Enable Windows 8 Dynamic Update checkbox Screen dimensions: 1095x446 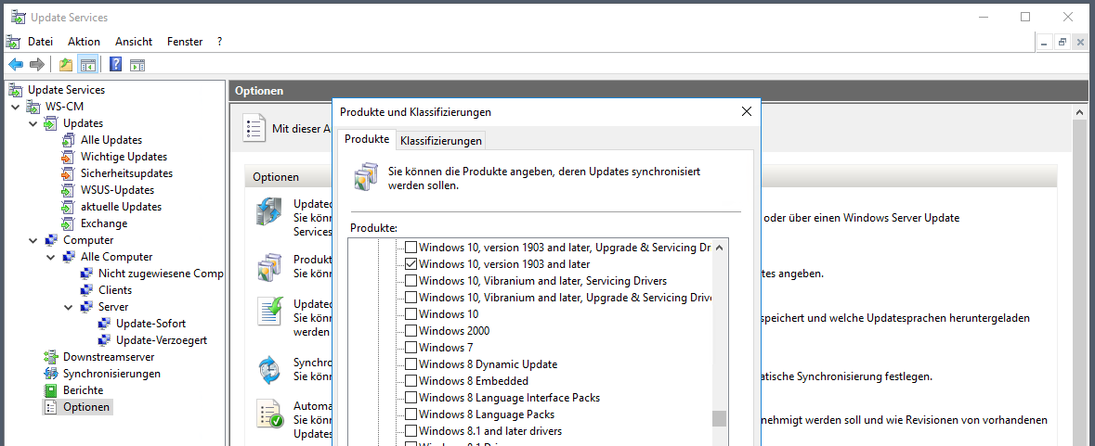click(411, 364)
